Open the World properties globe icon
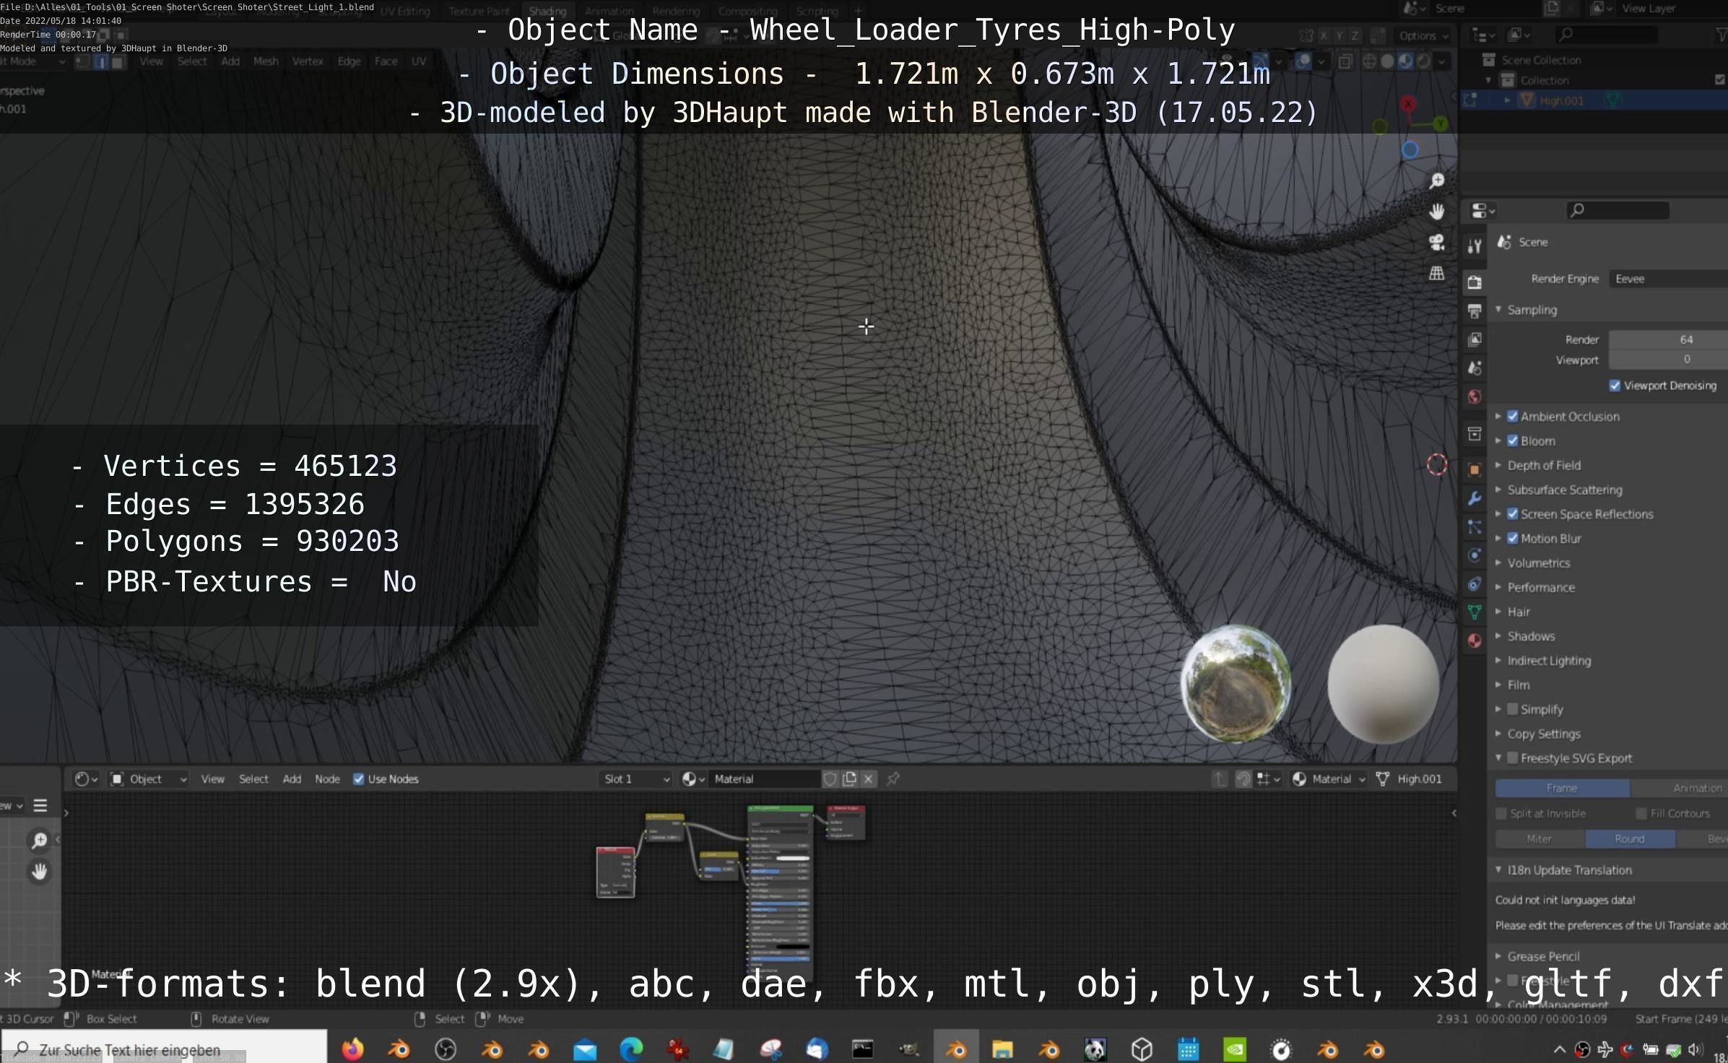 click(x=1475, y=396)
